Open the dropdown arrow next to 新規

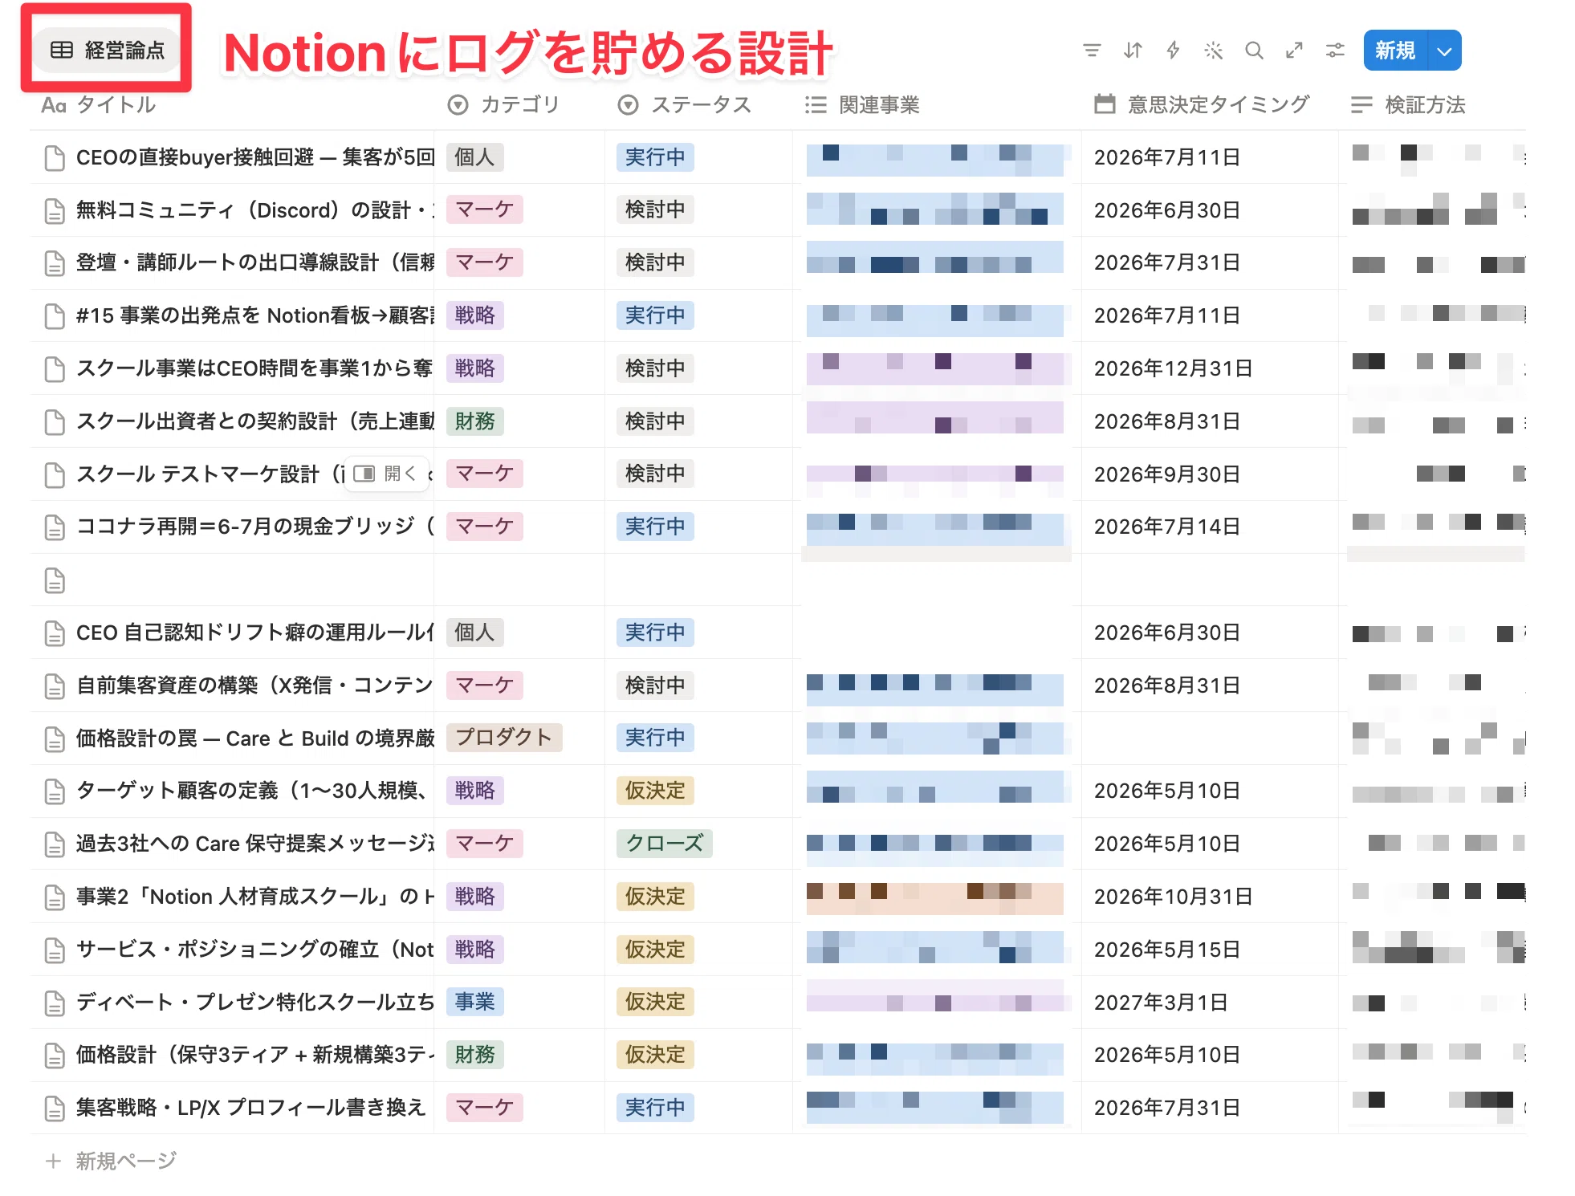click(1445, 51)
